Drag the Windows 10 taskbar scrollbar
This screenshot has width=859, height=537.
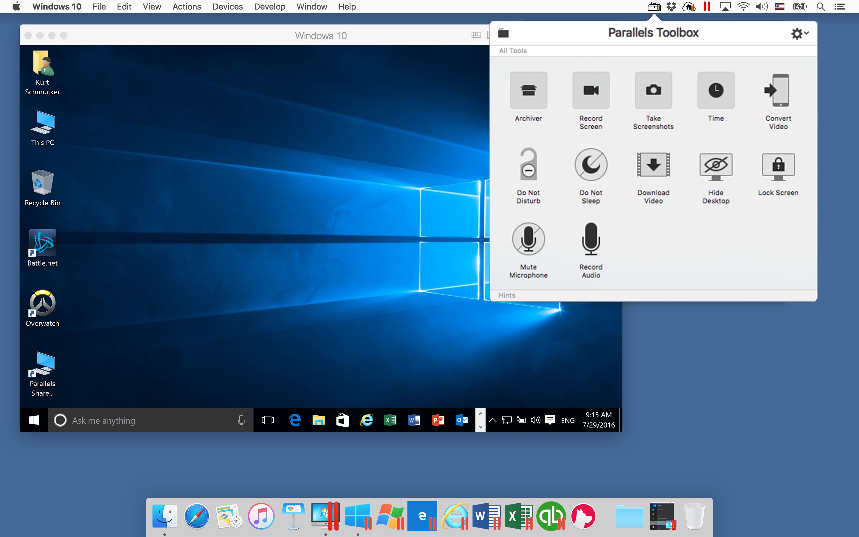pyautogui.click(x=481, y=420)
